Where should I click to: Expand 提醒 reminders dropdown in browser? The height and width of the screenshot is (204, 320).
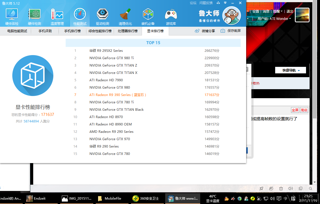click(x=278, y=11)
